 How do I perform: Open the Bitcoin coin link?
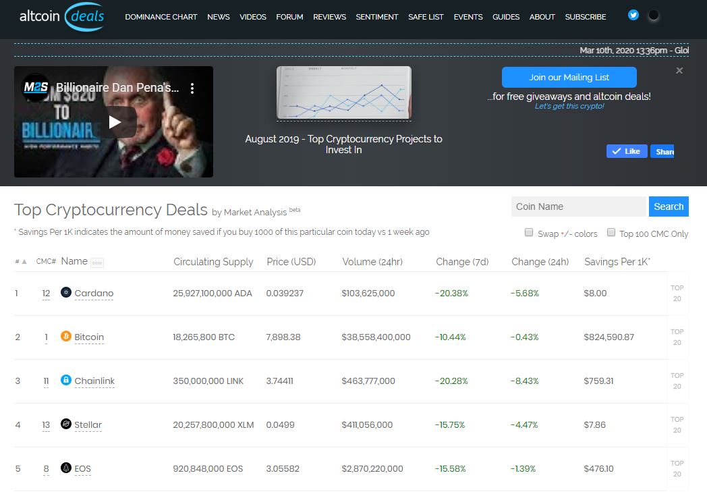[89, 337]
